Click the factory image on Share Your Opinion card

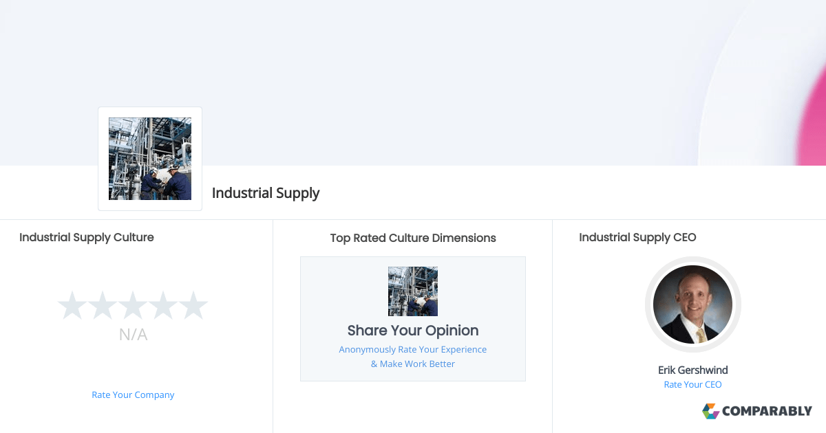[412, 291]
